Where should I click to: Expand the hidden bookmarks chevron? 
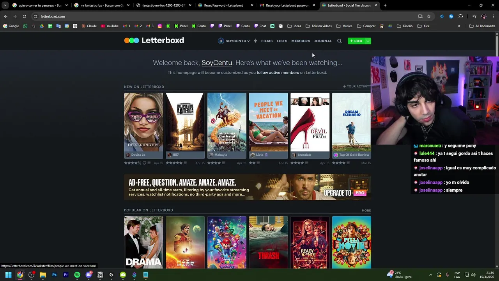point(459,26)
